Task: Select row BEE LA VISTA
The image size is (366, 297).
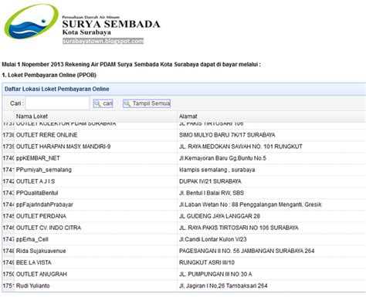Action: [184, 262]
